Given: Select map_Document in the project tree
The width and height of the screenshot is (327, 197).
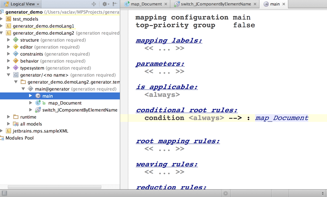Looking at the screenshot, I should pyautogui.click(x=65, y=103).
